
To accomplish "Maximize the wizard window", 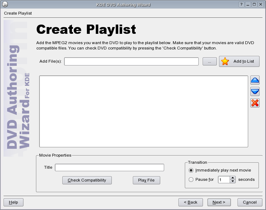I will pyautogui.click(x=254, y=4).
